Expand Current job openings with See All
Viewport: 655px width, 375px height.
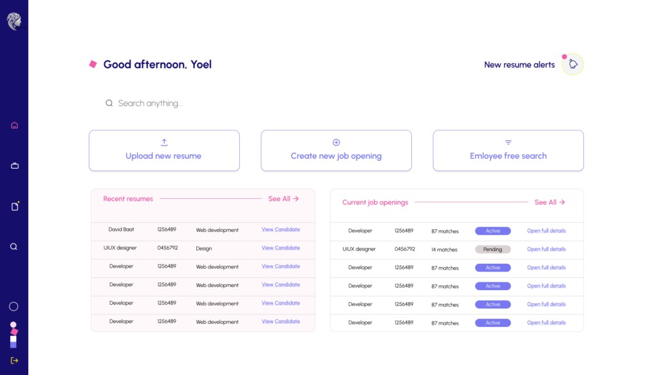(549, 203)
